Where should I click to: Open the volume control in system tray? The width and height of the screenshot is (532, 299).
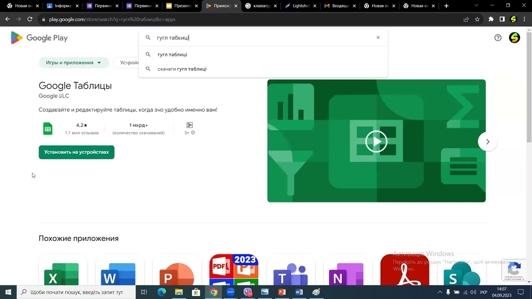click(x=473, y=292)
